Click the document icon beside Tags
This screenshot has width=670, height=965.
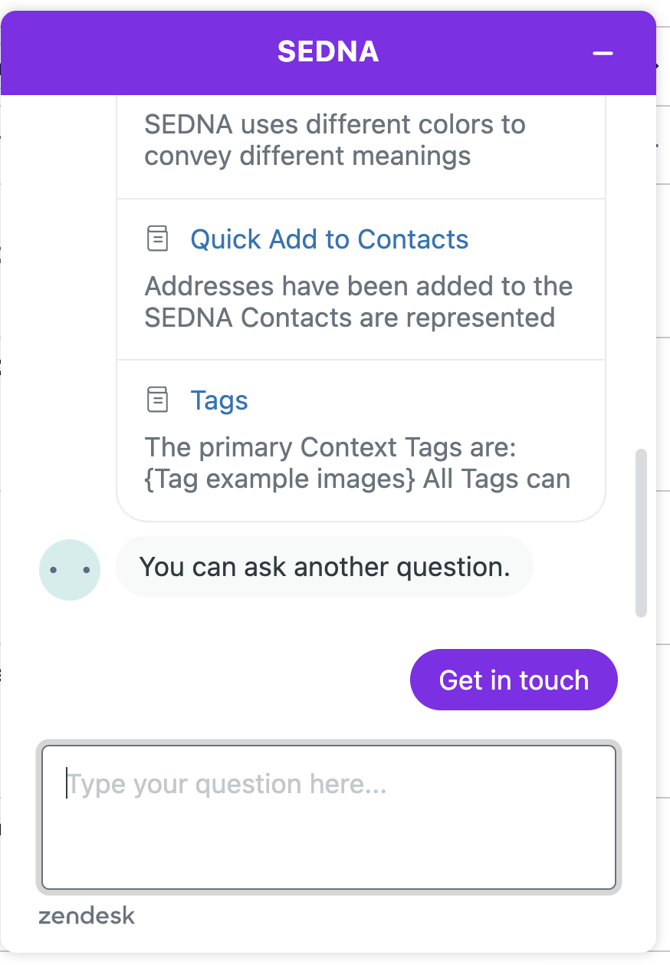pos(157,400)
